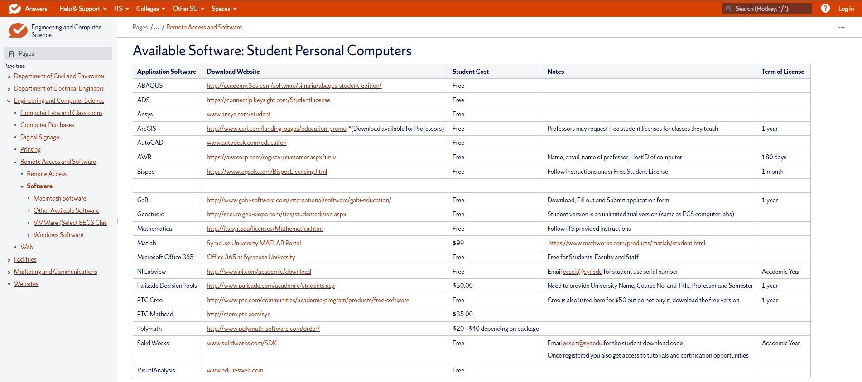Expand Department of Electrical Engineering tree node
The width and height of the screenshot is (862, 382).
point(9,89)
